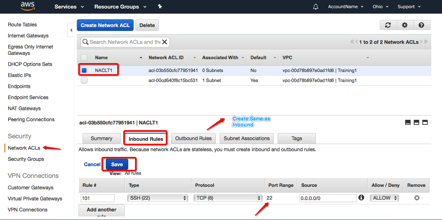Click the help question mark icon

point(421,25)
